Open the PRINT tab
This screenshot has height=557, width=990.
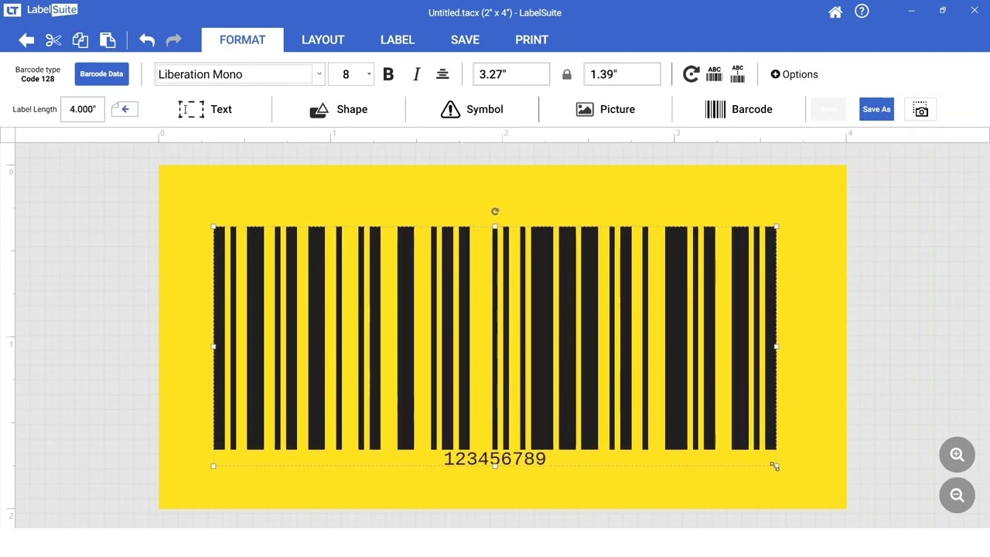tap(531, 40)
